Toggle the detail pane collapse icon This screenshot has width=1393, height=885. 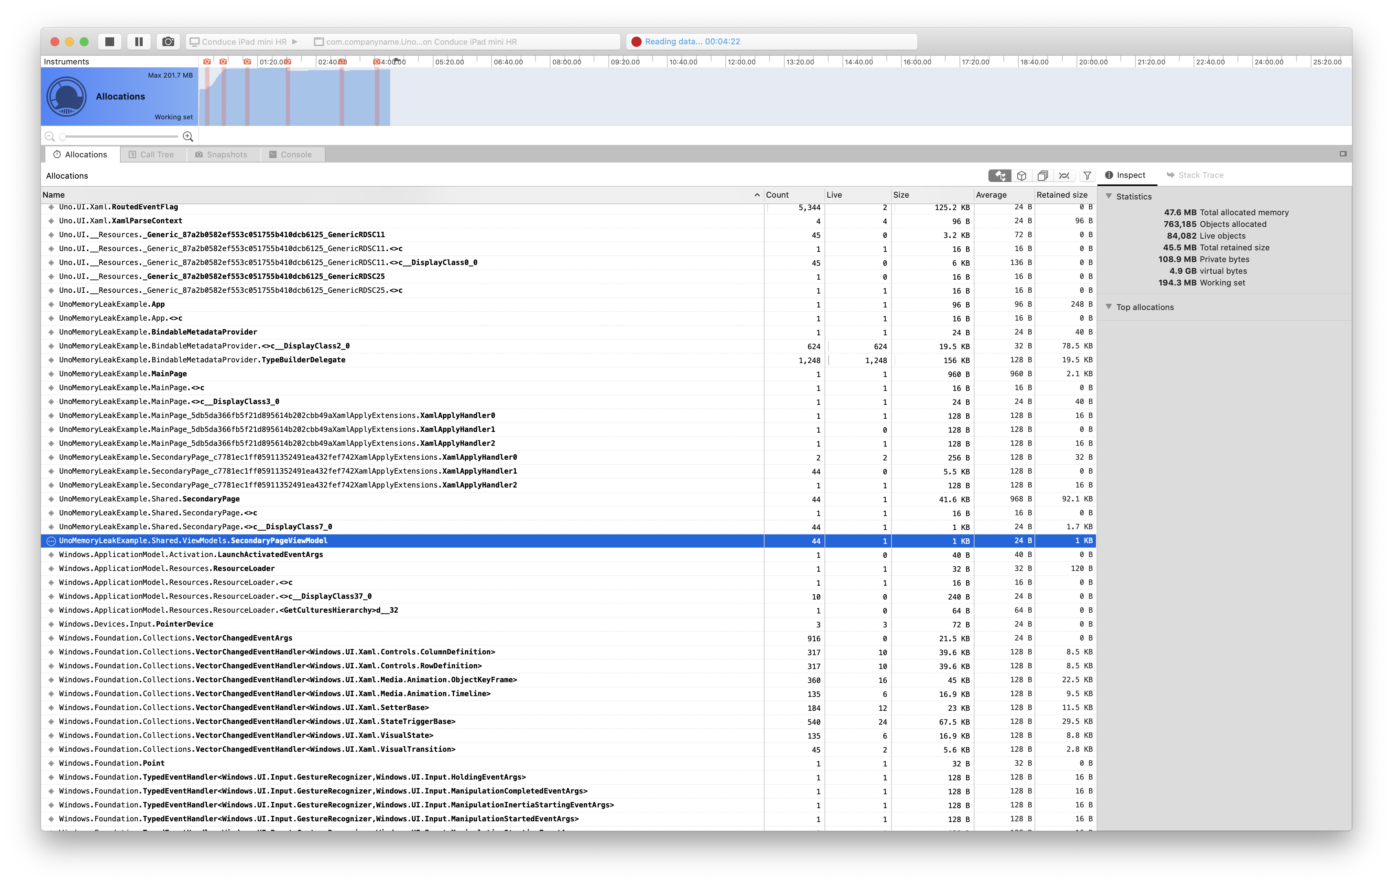tap(1343, 154)
